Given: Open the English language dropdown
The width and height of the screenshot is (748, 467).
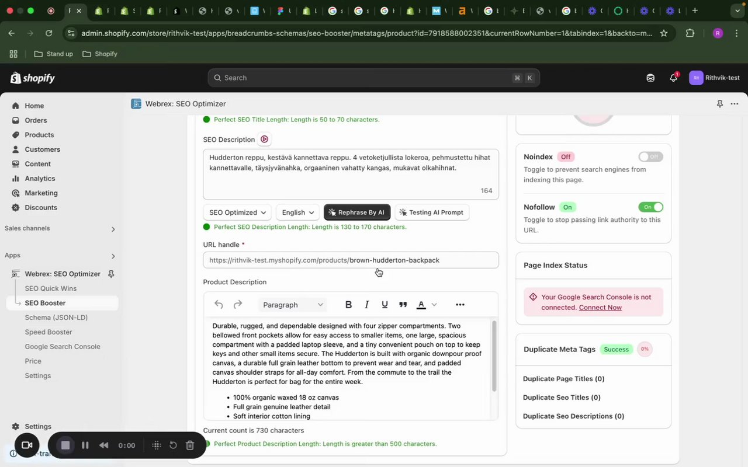Looking at the screenshot, I should 298,212.
